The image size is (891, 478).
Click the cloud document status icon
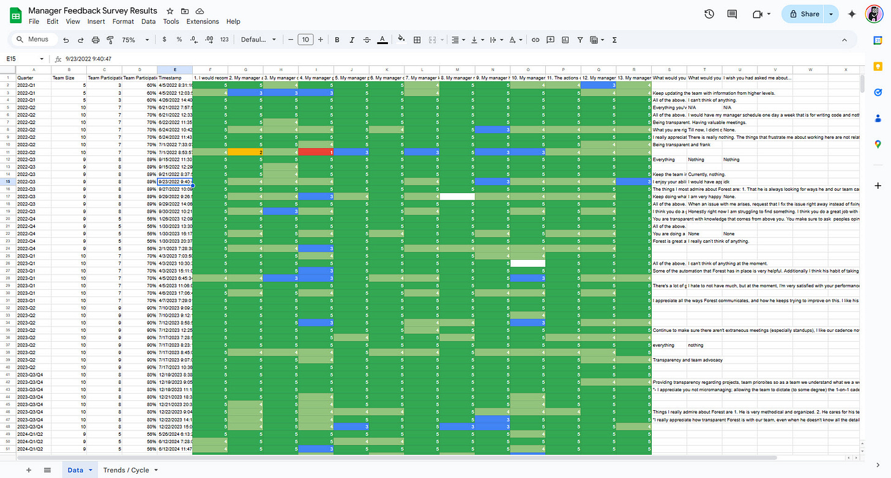(x=200, y=12)
